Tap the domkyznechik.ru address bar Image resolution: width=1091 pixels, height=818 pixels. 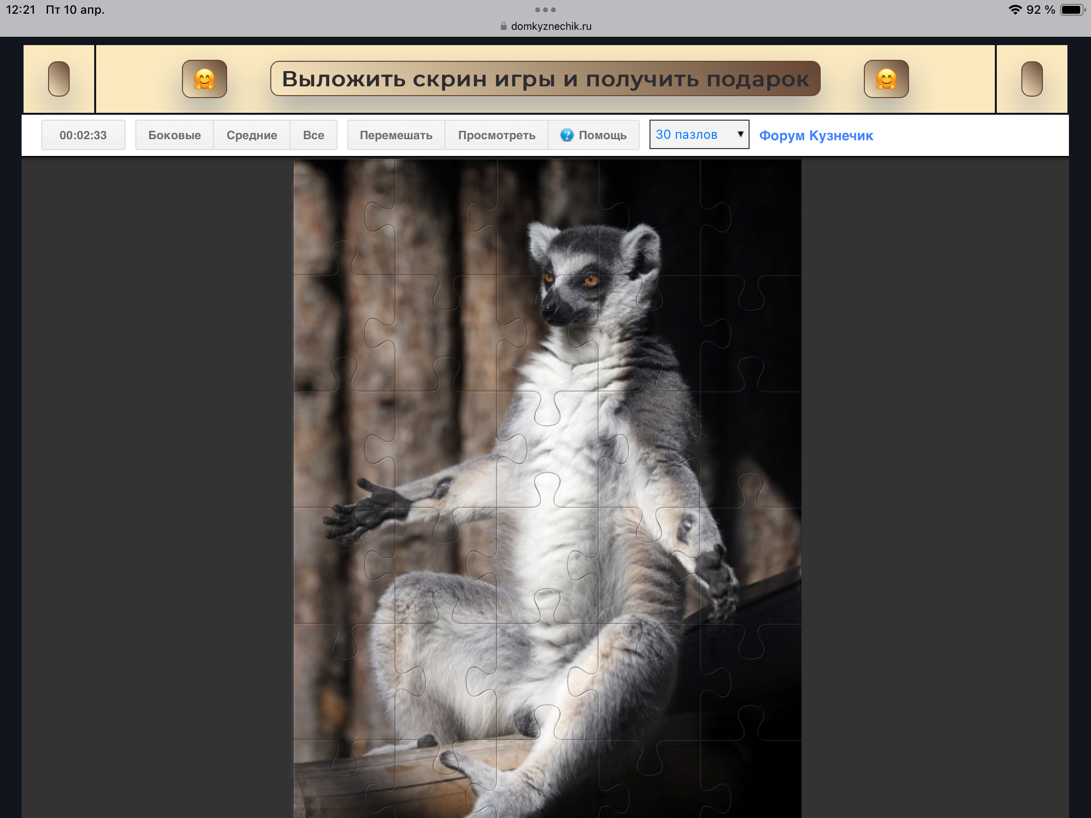tap(550, 26)
